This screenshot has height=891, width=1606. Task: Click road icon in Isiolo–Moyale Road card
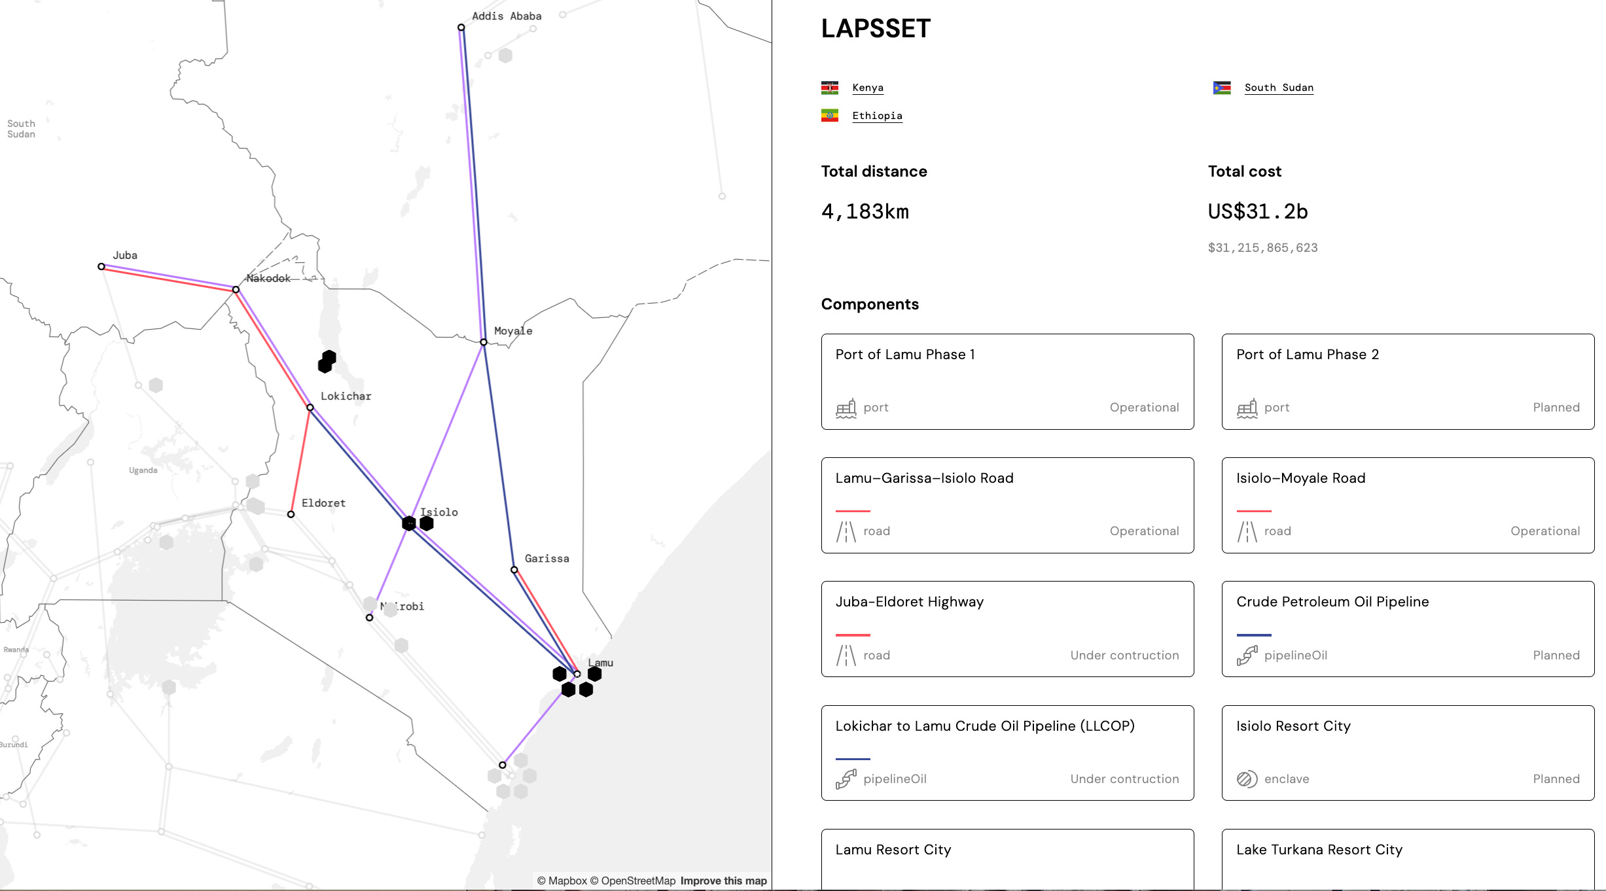click(x=1247, y=531)
